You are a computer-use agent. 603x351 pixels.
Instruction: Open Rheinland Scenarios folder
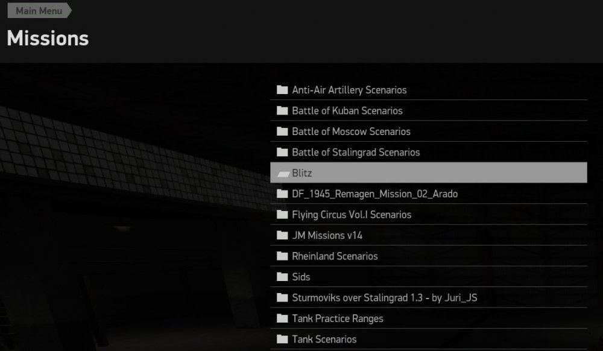[428, 256]
